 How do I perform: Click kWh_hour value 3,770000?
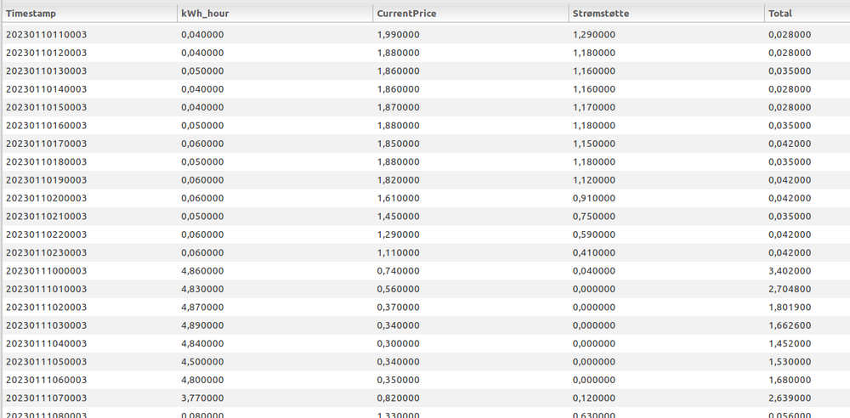coord(202,398)
